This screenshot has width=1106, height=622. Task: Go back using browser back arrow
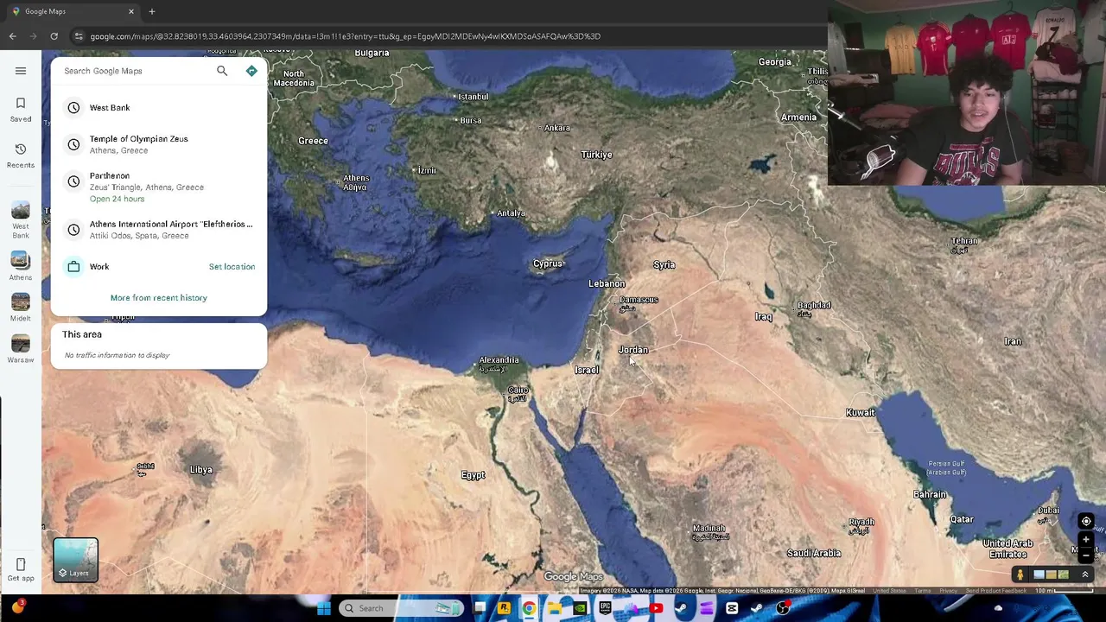tap(12, 36)
